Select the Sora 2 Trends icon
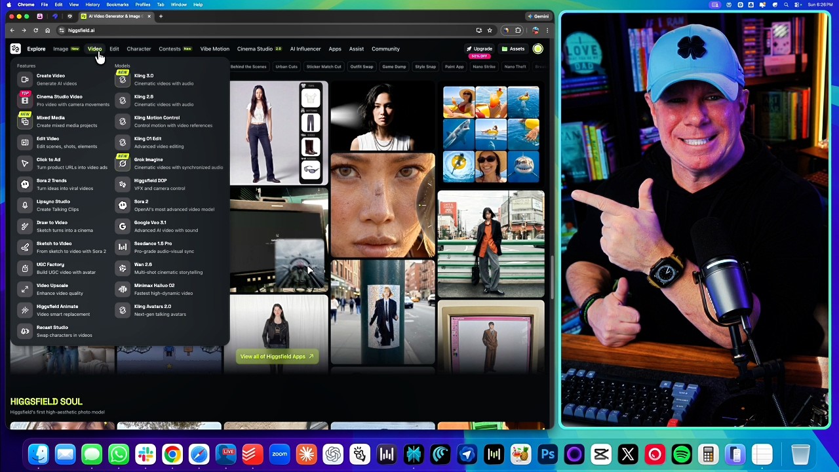 (x=25, y=184)
